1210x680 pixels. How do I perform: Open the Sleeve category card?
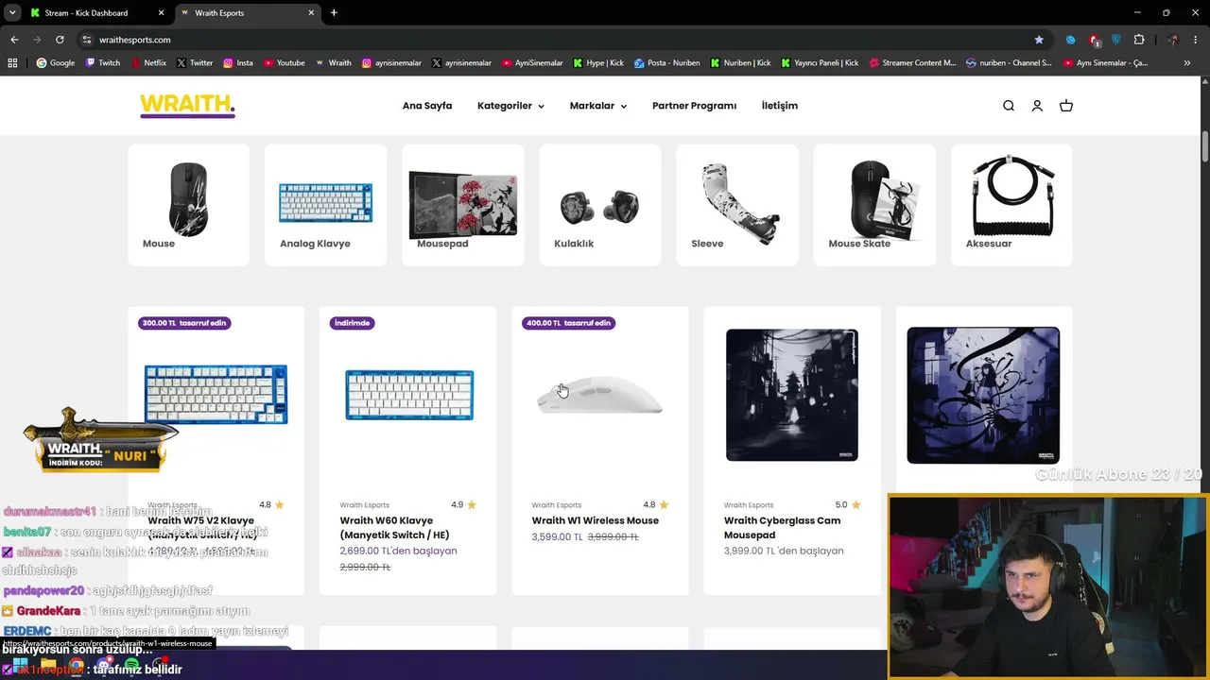coord(737,205)
